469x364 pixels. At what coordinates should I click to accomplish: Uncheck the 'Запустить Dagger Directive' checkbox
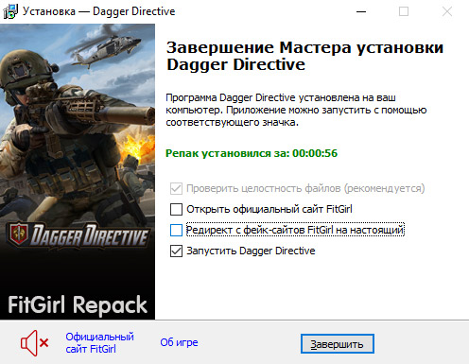pos(176,251)
